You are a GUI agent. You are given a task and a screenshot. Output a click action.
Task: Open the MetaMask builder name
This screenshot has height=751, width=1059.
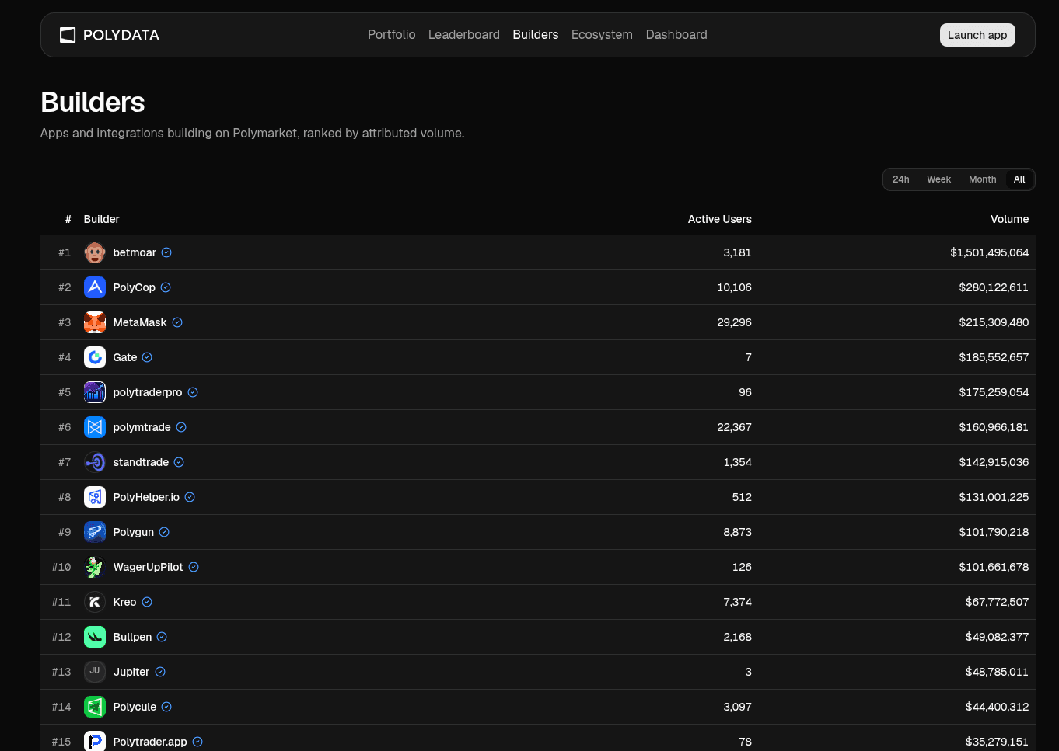pyautogui.click(x=140, y=322)
